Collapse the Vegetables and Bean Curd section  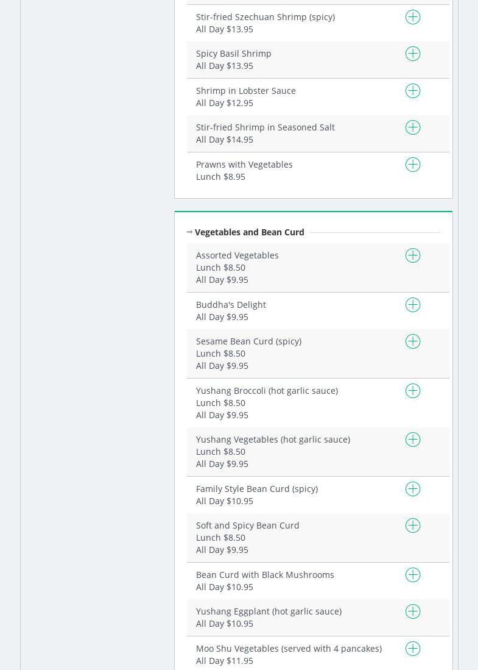click(190, 232)
